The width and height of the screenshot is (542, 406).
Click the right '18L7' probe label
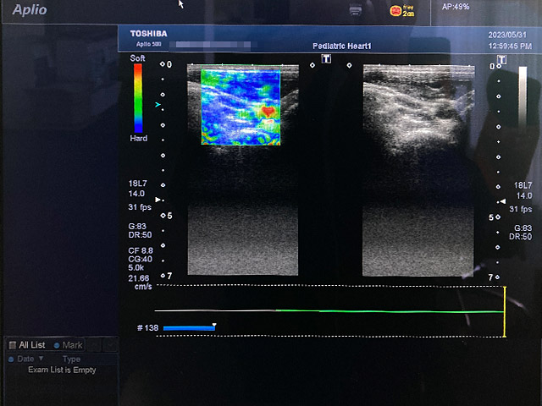pyautogui.click(x=523, y=185)
